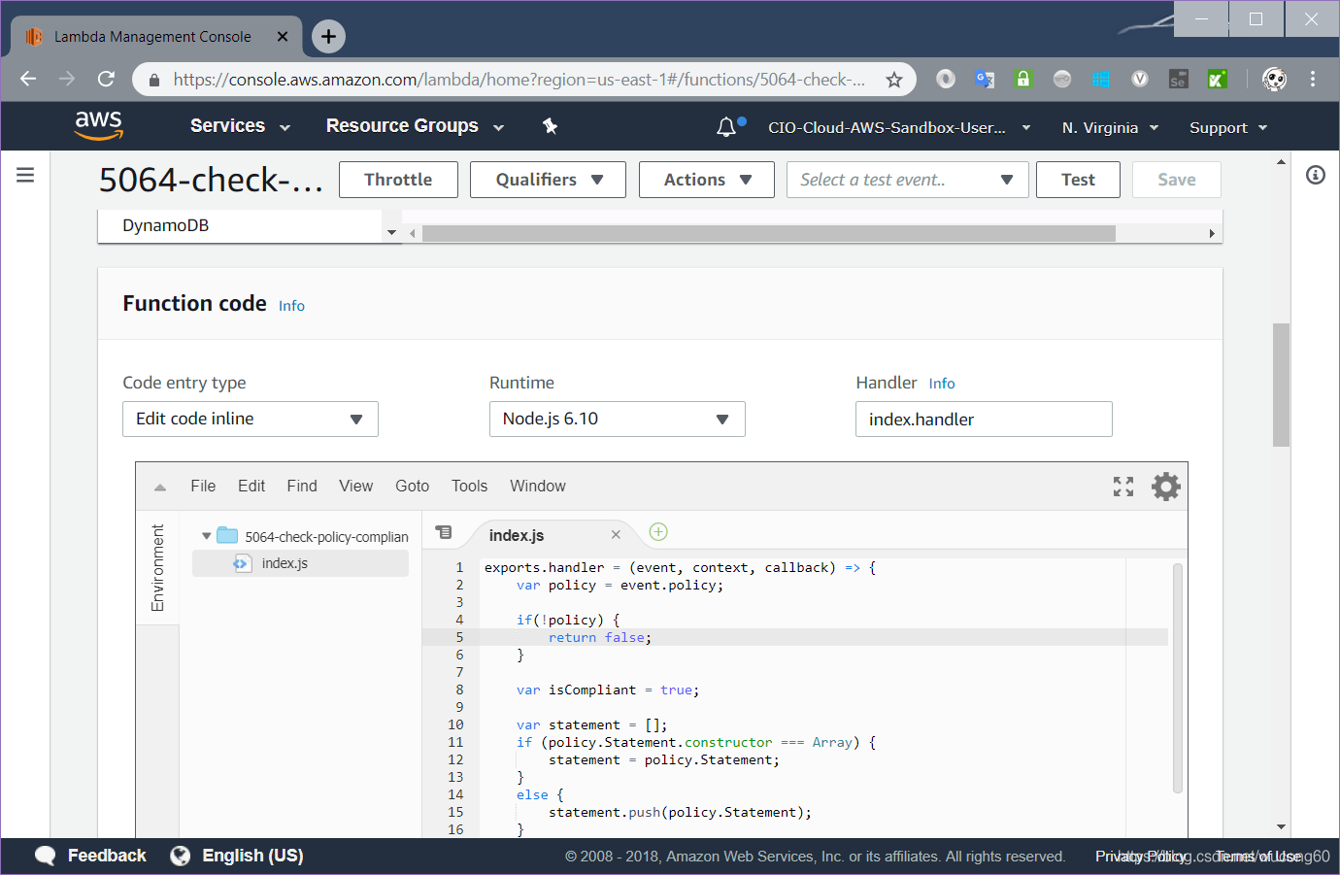Viewport: 1340px width, 875px height.
Task: Click the profile avatar icon in browser toolbar
Action: click(x=1274, y=79)
